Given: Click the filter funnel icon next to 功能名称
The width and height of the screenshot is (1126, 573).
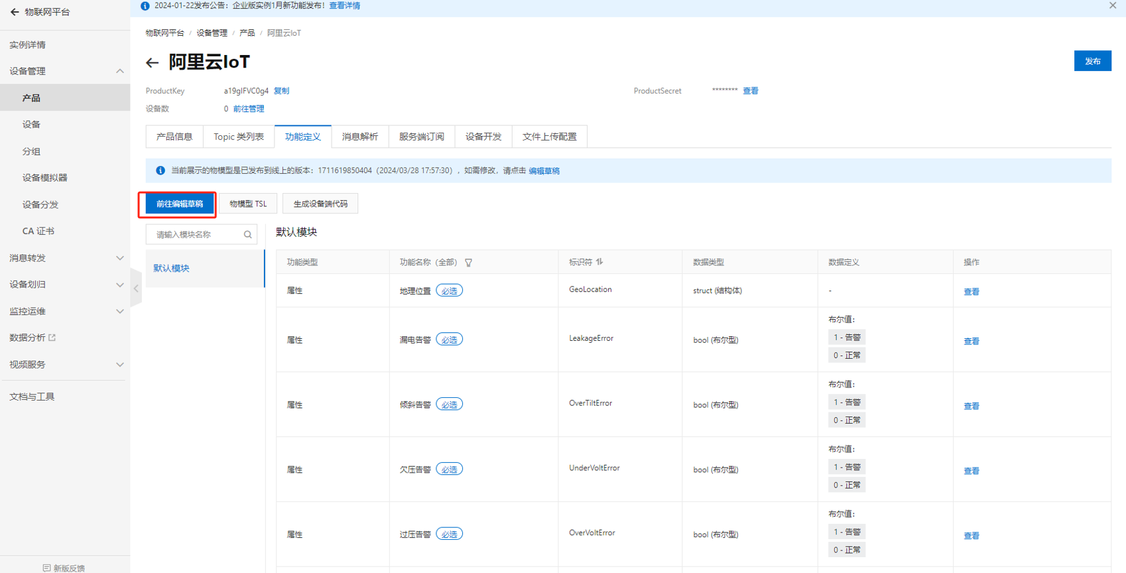Looking at the screenshot, I should (x=469, y=263).
